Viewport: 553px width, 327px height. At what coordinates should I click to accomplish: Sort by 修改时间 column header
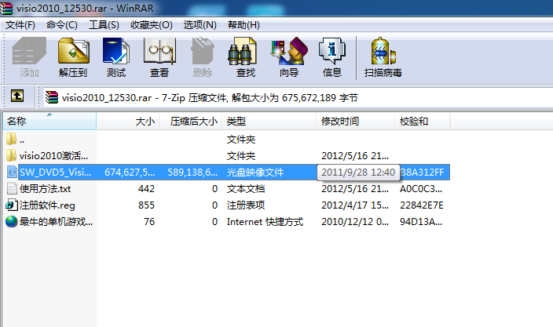[356, 122]
